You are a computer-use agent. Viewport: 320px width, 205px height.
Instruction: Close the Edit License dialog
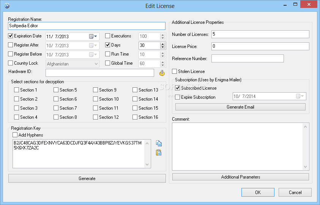click(x=310, y=5)
